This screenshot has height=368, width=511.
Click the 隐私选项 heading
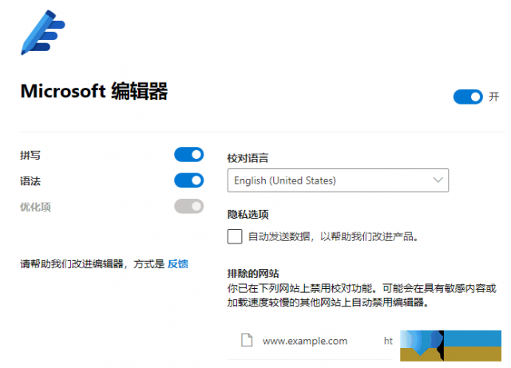(x=248, y=214)
